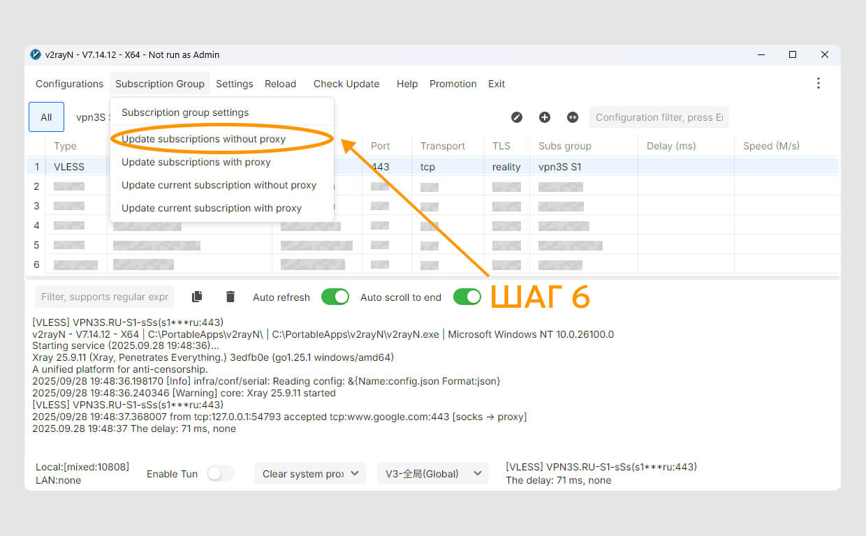Select the vpn3S subscription tab
Image resolution: width=866 pixels, height=536 pixels.
point(91,117)
